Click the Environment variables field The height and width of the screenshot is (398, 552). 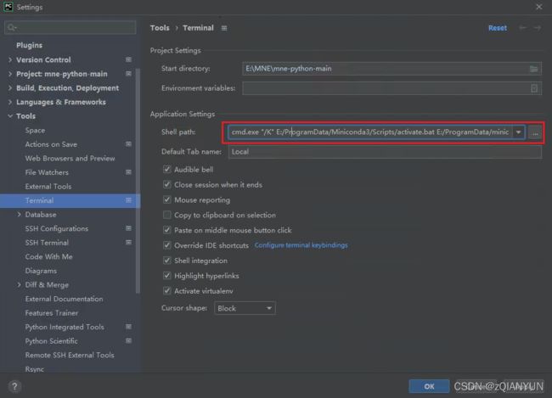pos(391,88)
